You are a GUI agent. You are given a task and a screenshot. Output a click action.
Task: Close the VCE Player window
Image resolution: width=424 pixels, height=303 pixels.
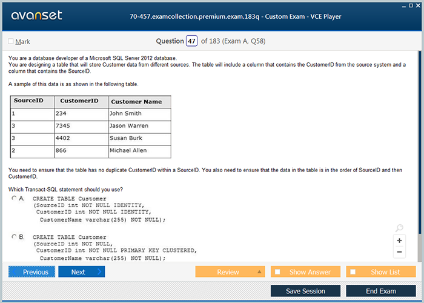click(x=418, y=5)
